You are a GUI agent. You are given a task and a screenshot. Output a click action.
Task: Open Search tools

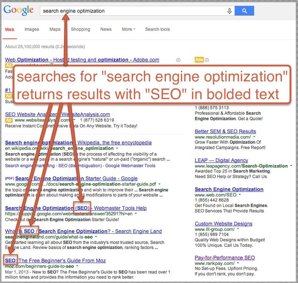click(157, 29)
